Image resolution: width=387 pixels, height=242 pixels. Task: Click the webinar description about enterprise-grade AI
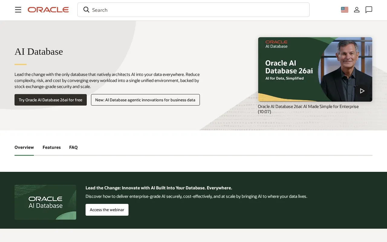click(x=196, y=196)
